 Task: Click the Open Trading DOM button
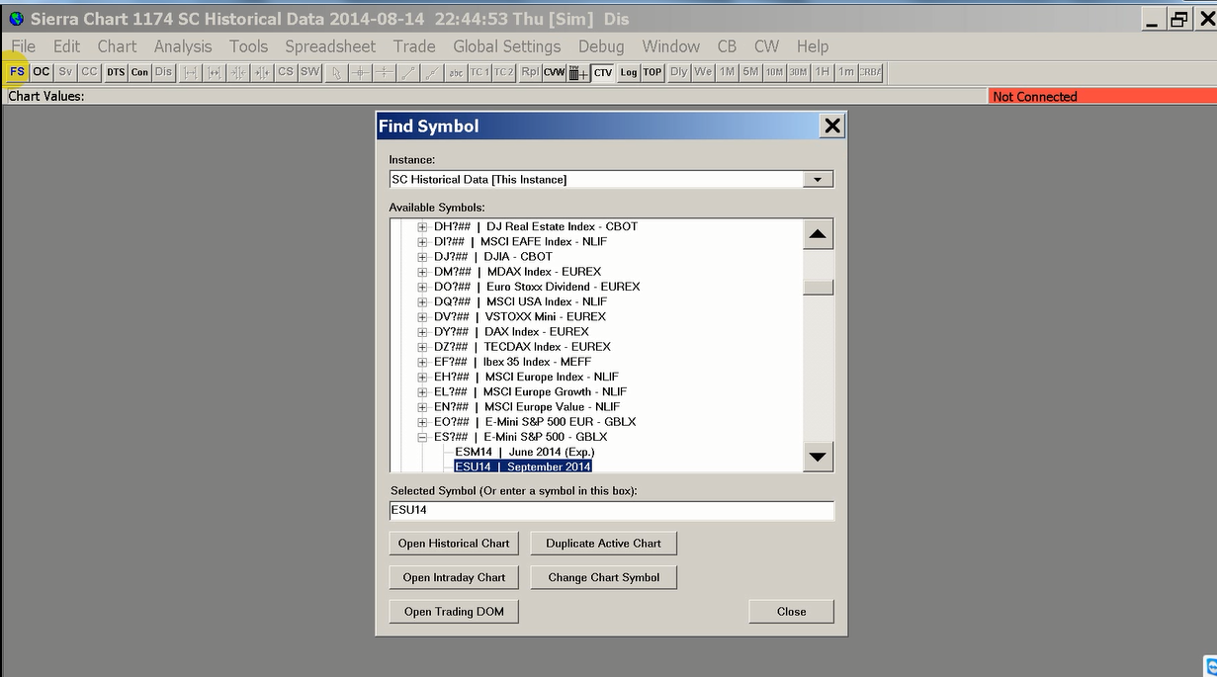(x=454, y=612)
